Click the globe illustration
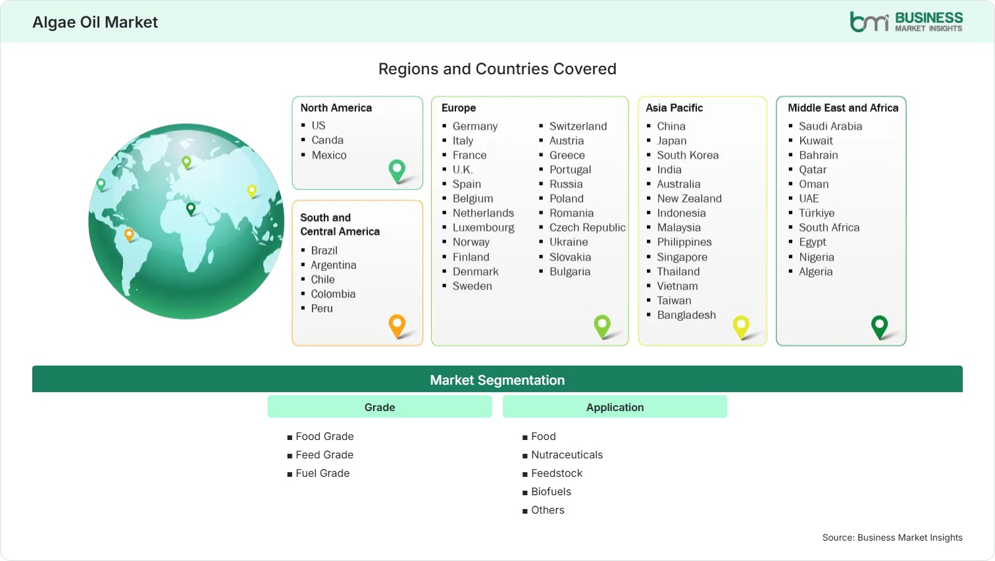Image resolution: width=995 pixels, height=561 pixels. [186, 221]
